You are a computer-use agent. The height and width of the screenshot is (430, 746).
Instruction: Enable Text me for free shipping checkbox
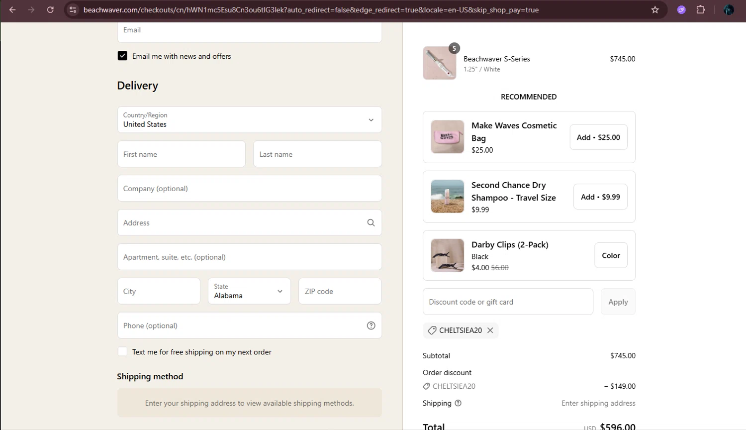(122, 351)
